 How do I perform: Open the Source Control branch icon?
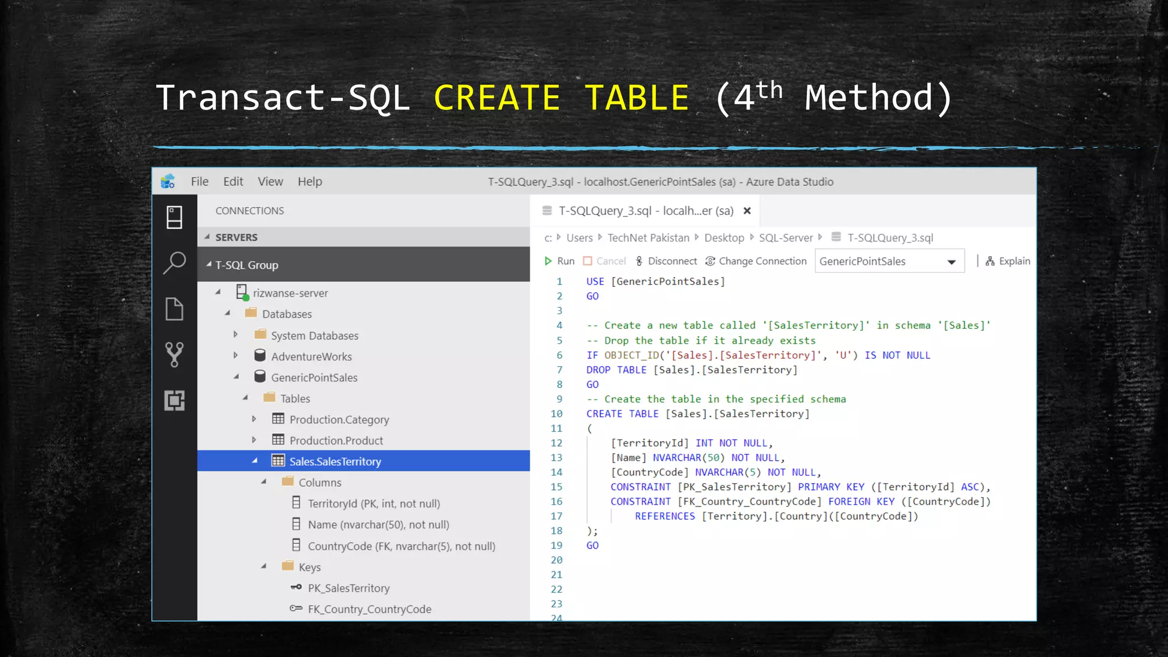point(174,354)
